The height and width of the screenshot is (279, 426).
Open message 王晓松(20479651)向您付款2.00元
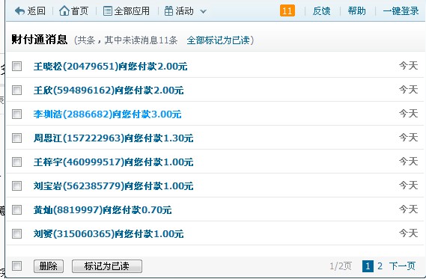tap(111, 67)
